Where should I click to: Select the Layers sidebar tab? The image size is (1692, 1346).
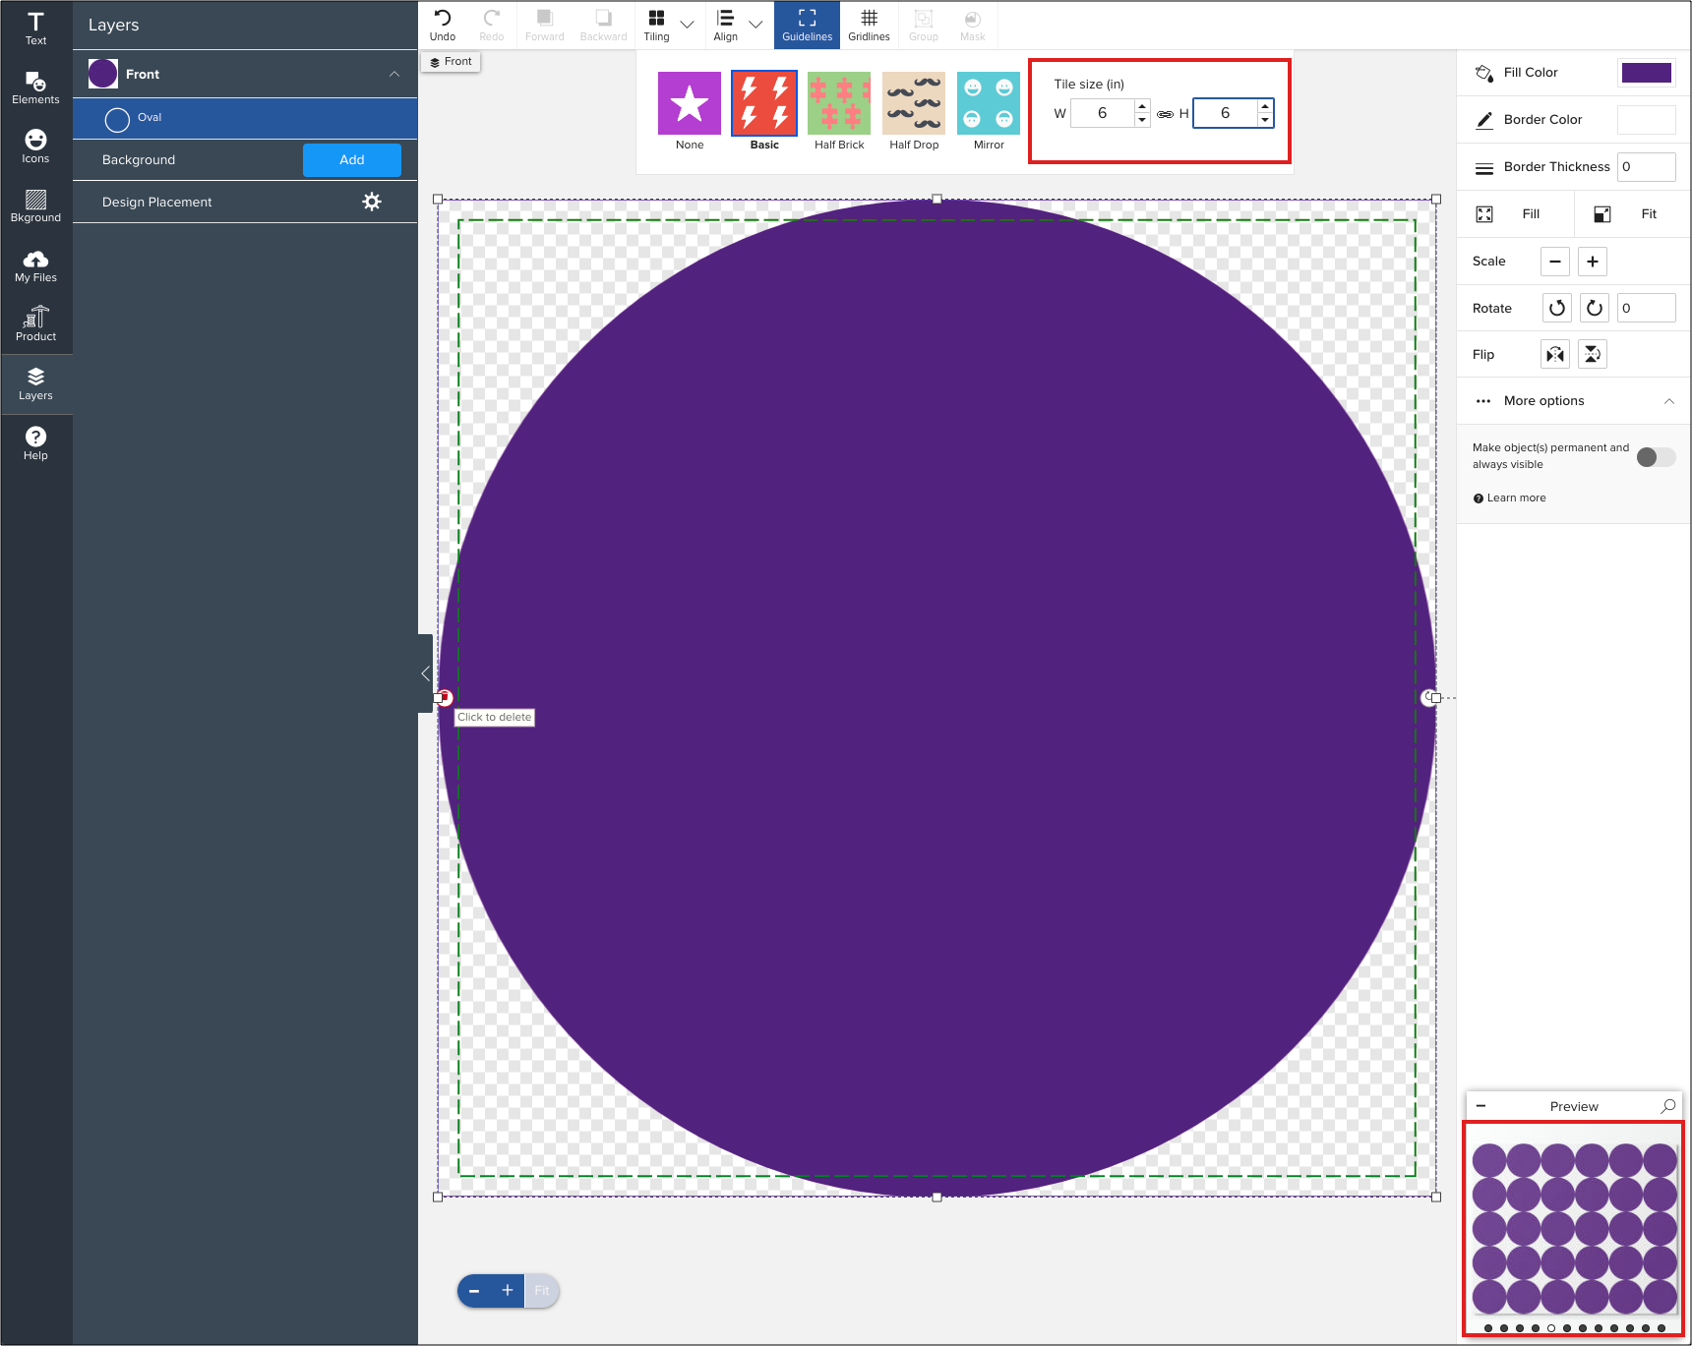(35, 383)
